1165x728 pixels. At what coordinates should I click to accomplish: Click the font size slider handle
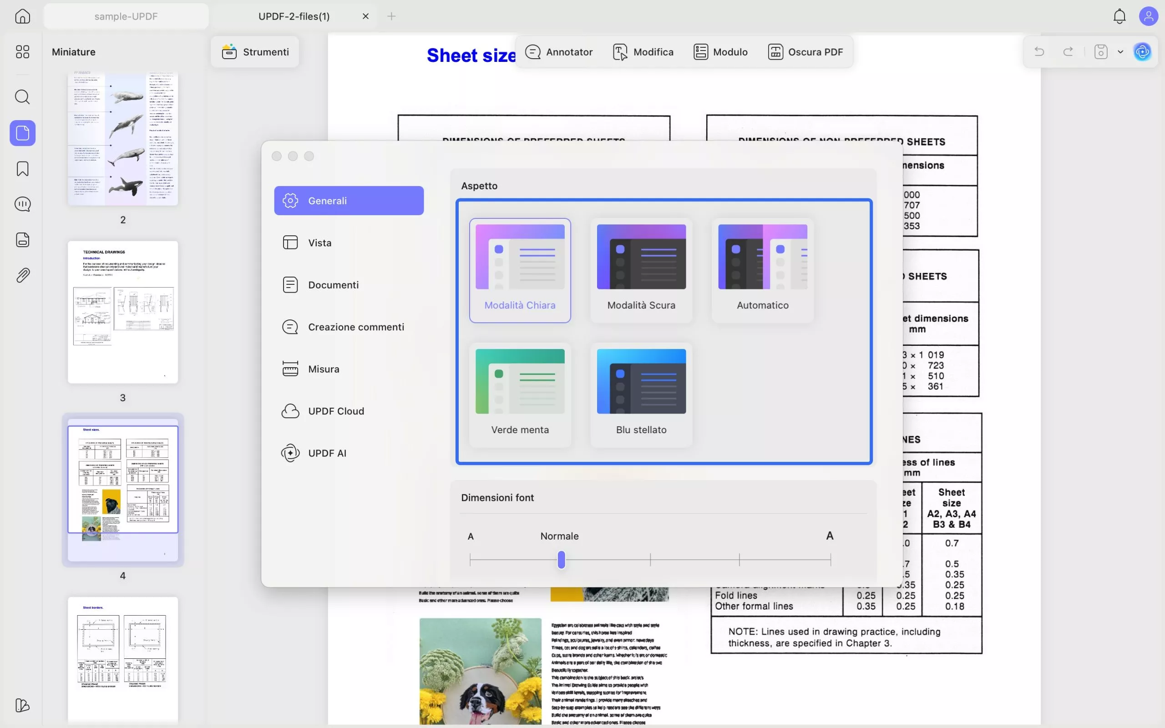(561, 560)
